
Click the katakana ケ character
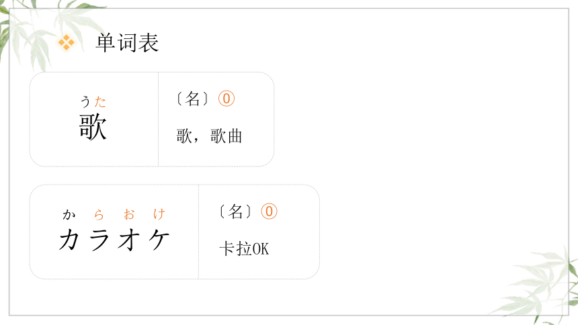[159, 240]
